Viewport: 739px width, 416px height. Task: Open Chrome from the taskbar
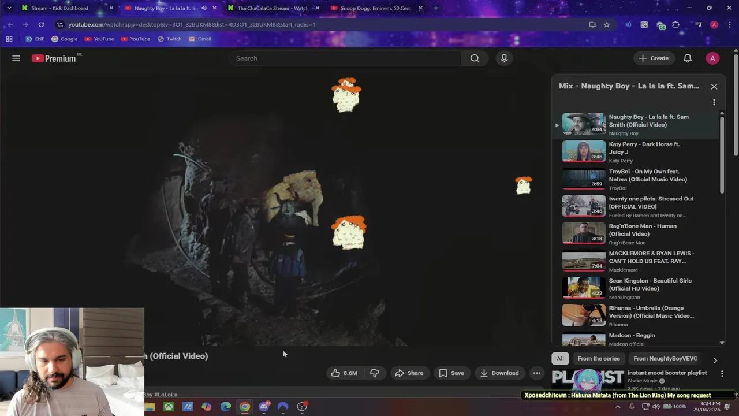(x=245, y=407)
